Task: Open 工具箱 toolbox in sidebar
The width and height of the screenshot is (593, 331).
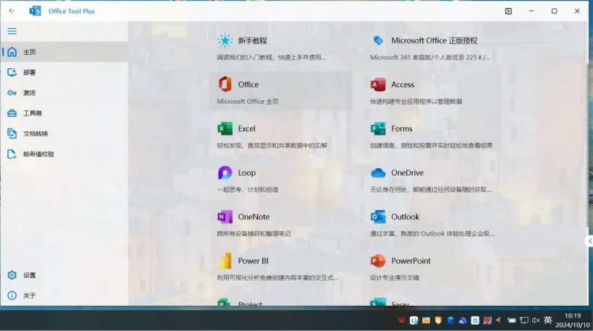Action: (x=64, y=113)
